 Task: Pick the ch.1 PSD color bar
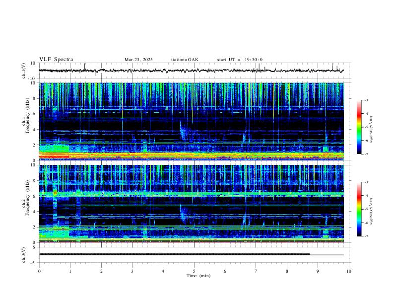[359, 127]
